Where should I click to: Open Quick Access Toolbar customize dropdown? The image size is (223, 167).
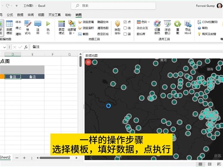(17, 6)
